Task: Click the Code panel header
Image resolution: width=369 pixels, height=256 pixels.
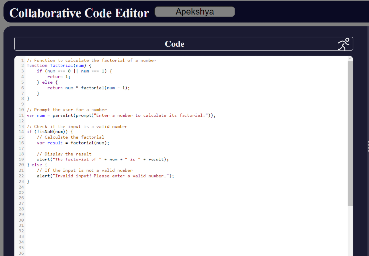Action: (184, 44)
